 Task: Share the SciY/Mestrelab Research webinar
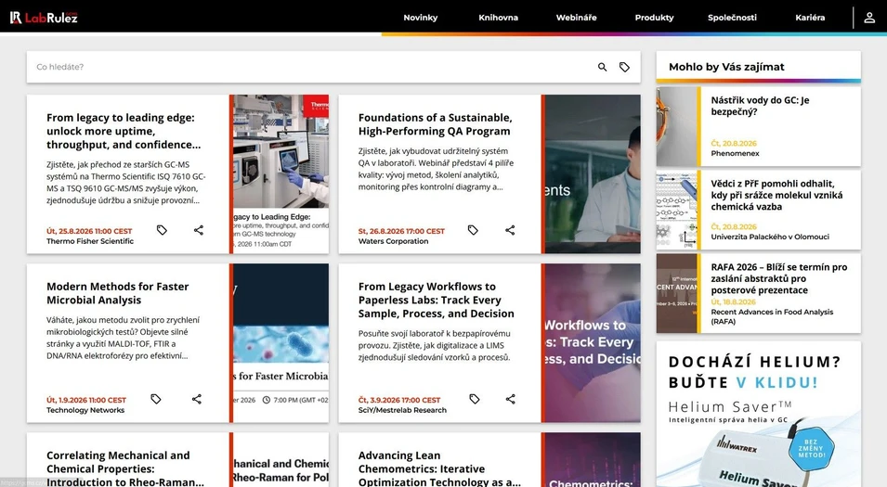tap(510, 399)
